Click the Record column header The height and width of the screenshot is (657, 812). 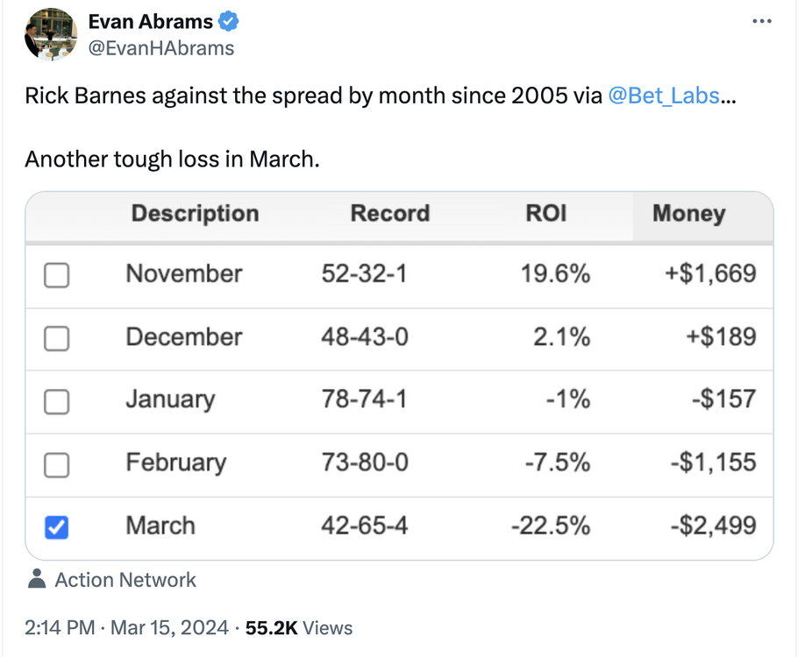[389, 214]
